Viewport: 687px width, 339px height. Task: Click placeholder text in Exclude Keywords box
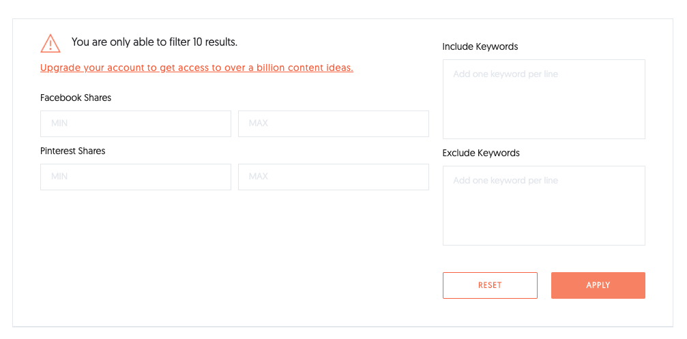[x=505, y=181]
